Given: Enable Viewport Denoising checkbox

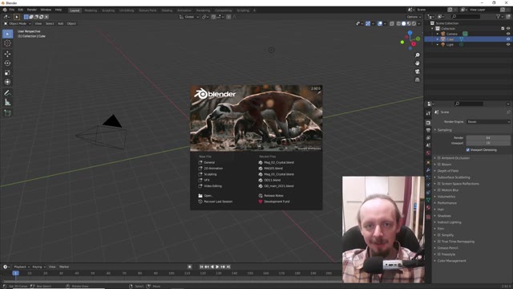Looking at the screenshot, I should (468, 150).
